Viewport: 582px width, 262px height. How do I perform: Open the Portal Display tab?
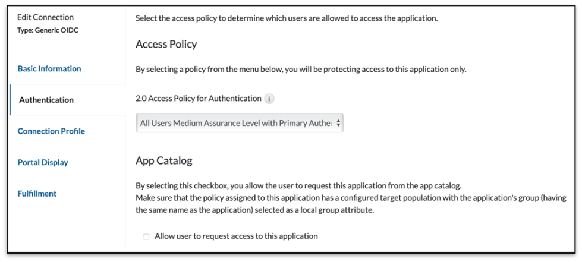pos(43,162)
